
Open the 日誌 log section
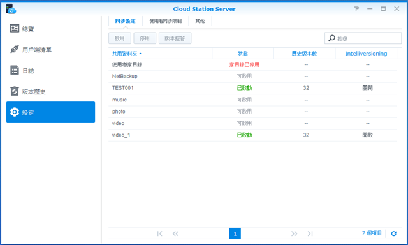51,71
